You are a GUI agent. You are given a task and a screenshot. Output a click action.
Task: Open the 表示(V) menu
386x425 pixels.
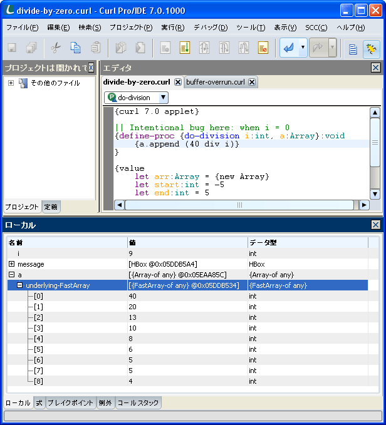point(285,28)
